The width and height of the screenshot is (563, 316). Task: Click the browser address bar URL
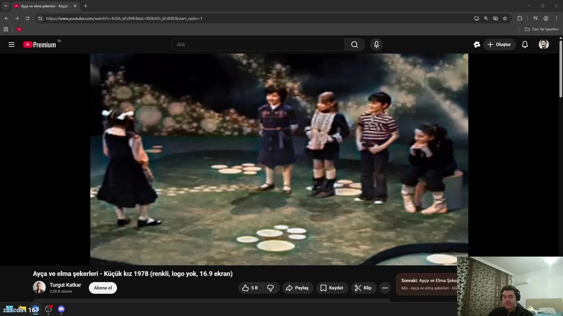pos(124,18)
